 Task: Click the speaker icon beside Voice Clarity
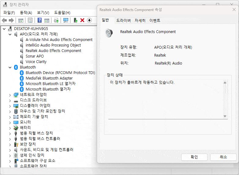point(22,62)
